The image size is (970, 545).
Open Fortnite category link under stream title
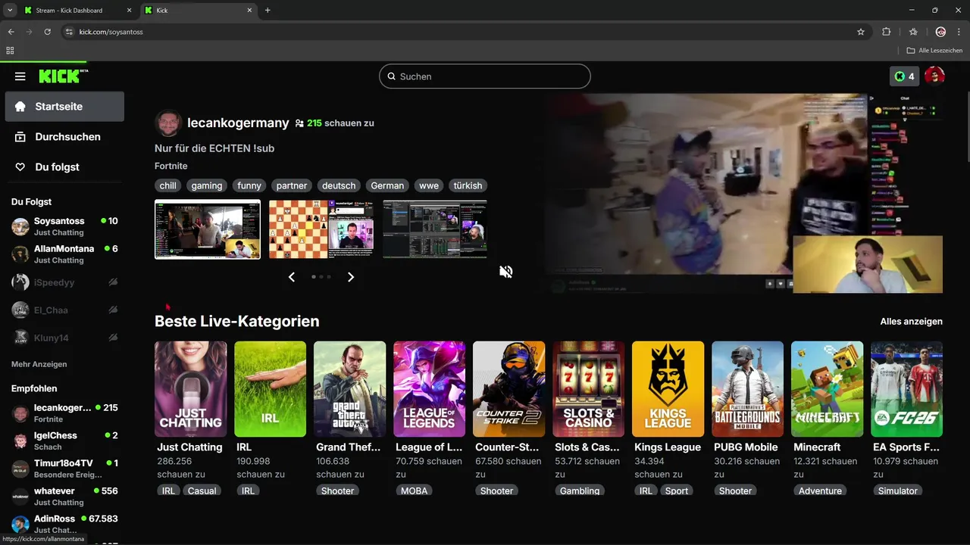point(171,166)
